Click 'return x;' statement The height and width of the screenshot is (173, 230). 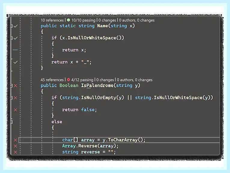[74, 50]
